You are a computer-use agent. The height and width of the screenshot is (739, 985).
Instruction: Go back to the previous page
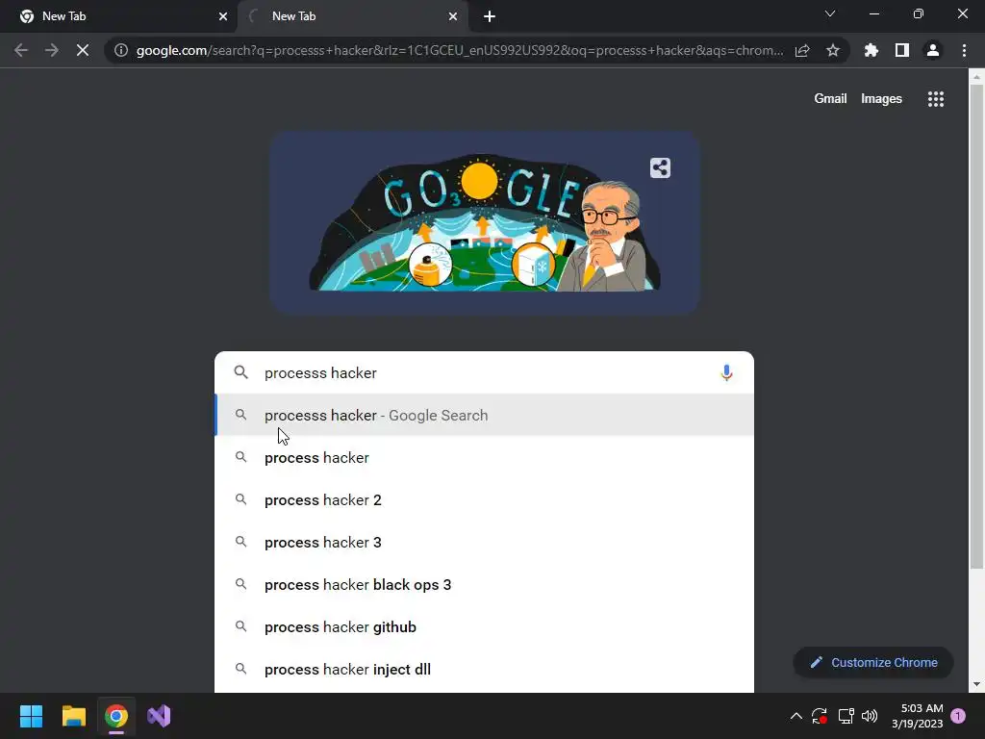click(x=21, y=50)
